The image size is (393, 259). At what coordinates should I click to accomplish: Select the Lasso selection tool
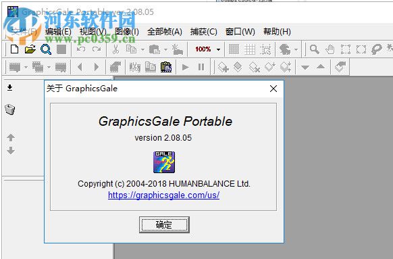coord(377,49)
